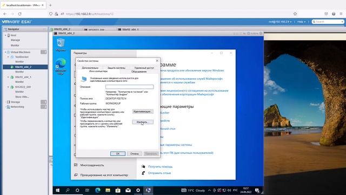Viewport: 346px width, 195px height.
Task: Select Manage under Host
Action: click(15, 40)
